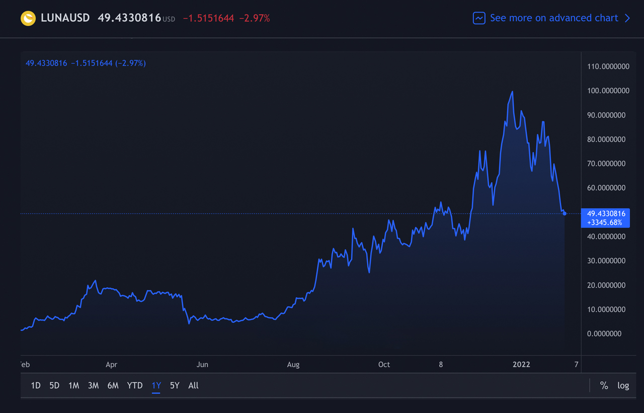Enable logarithmic scale with the log toggle
Screen dimensions: 644x413
(x=623, y=385)
